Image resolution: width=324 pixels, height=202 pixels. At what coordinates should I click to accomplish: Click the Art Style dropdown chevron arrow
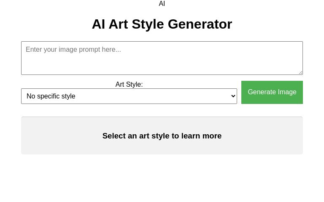click(233, 96)
